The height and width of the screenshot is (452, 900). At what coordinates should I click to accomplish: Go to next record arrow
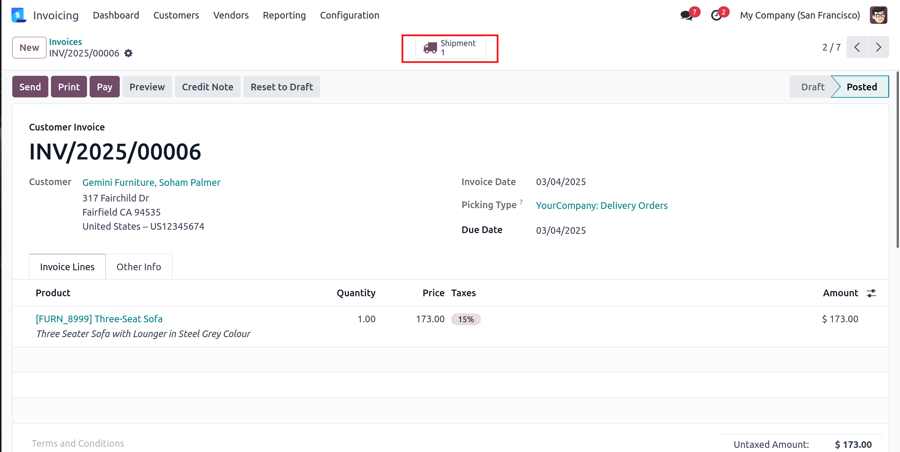(x=878, y=47)
